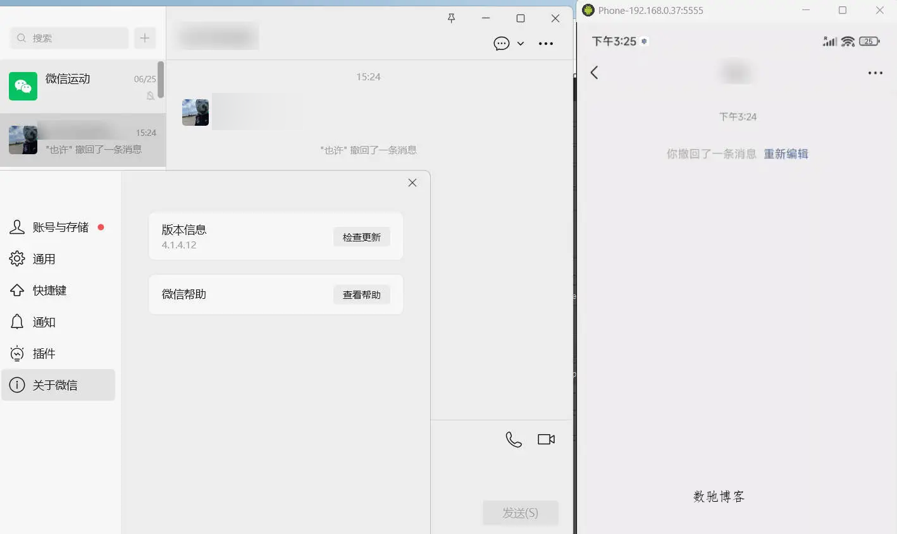Open phone chat more options
897x534 pixels.
[875, 73]
